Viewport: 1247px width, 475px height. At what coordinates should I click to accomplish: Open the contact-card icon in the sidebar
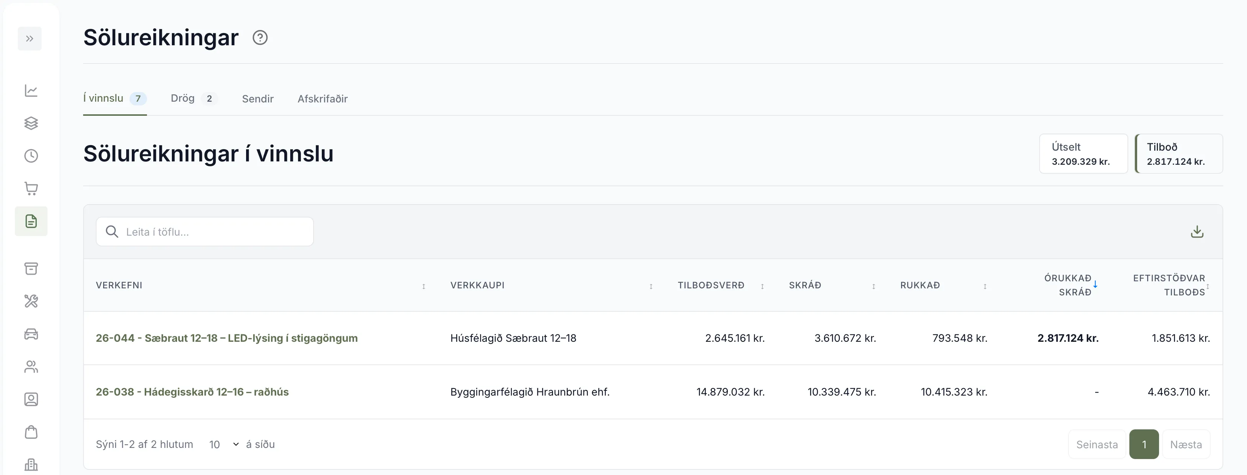[31, 399]
